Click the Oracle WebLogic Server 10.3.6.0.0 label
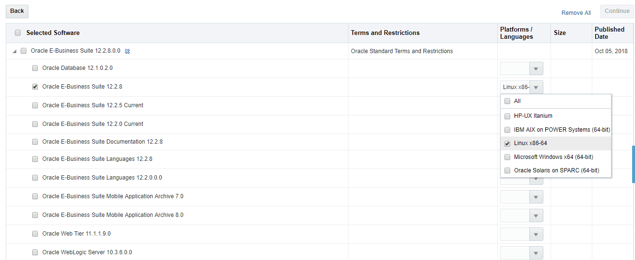 click(x=87, y=252)
